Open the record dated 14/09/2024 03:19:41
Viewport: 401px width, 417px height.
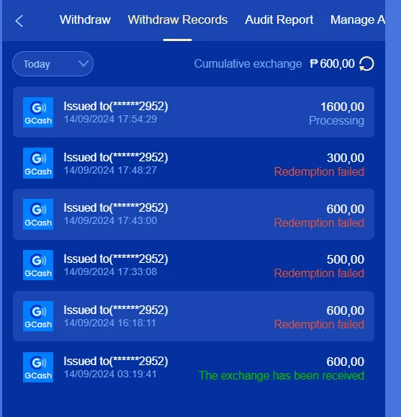194,367
